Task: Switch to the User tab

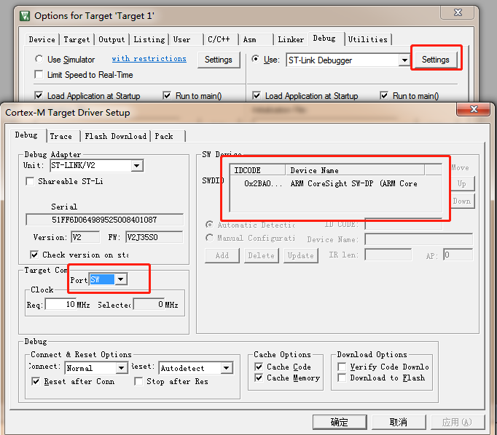Action: [187, 39]
